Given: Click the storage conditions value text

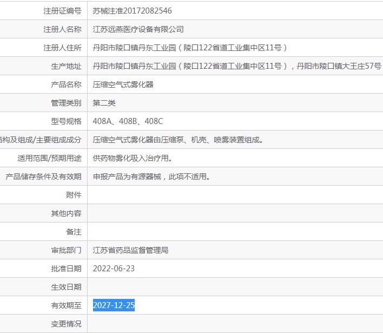Looking at the screenshot, I should [151, 177].
